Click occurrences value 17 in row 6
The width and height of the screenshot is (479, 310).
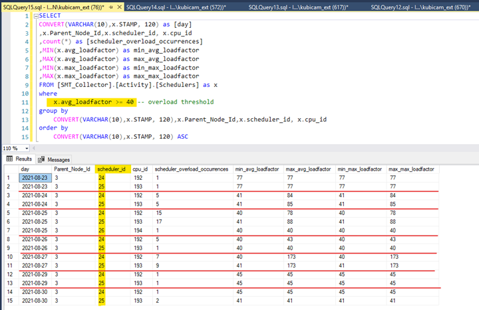193,222
